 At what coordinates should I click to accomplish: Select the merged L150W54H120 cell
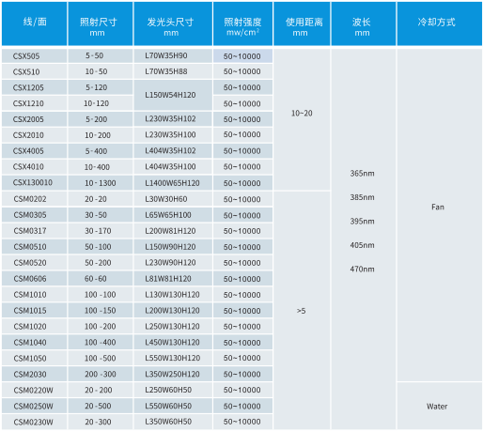tap(173, 95)
